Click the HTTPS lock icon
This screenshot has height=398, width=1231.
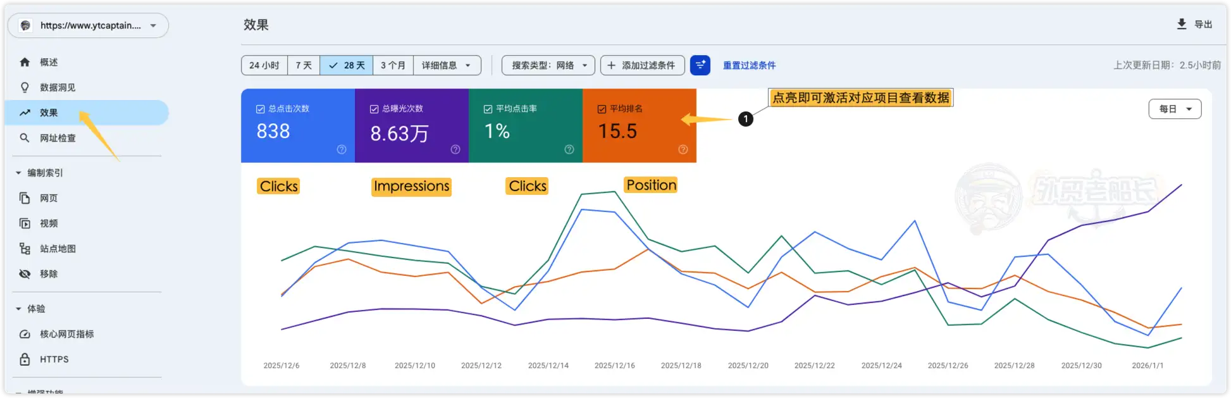point(25,359)
